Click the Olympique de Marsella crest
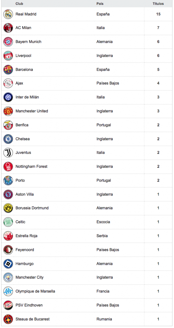This screenshot has height=328, width=174. tap(8, 291)
